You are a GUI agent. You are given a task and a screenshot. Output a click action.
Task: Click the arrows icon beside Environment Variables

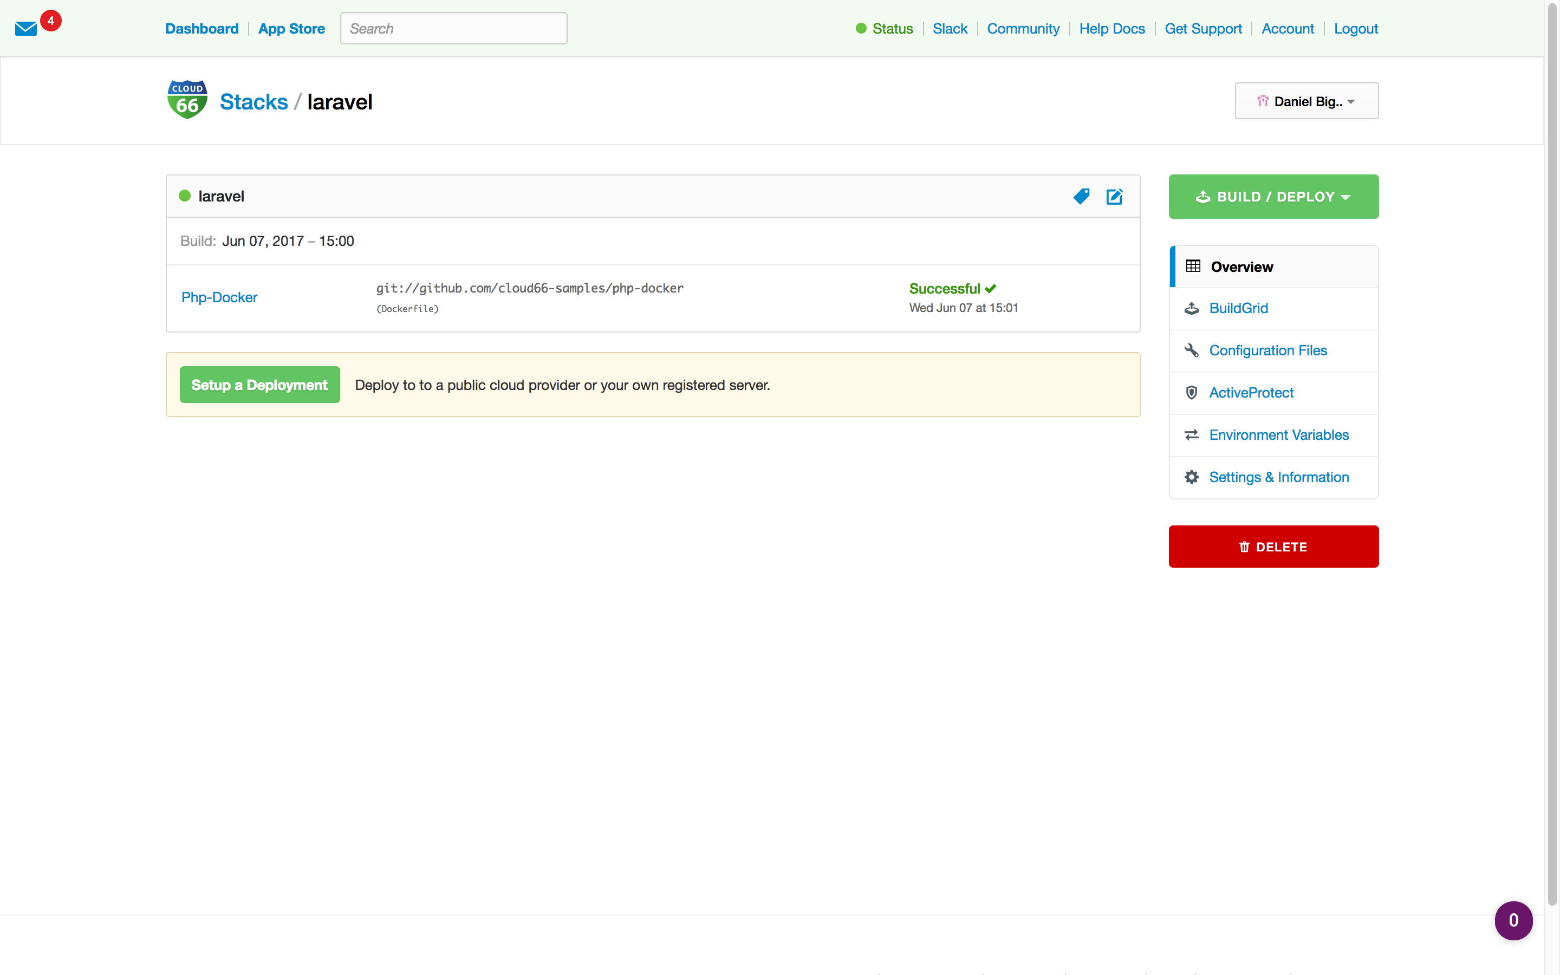tap(1192, 434)
